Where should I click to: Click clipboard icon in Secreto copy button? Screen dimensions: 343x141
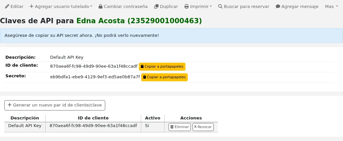145,77
